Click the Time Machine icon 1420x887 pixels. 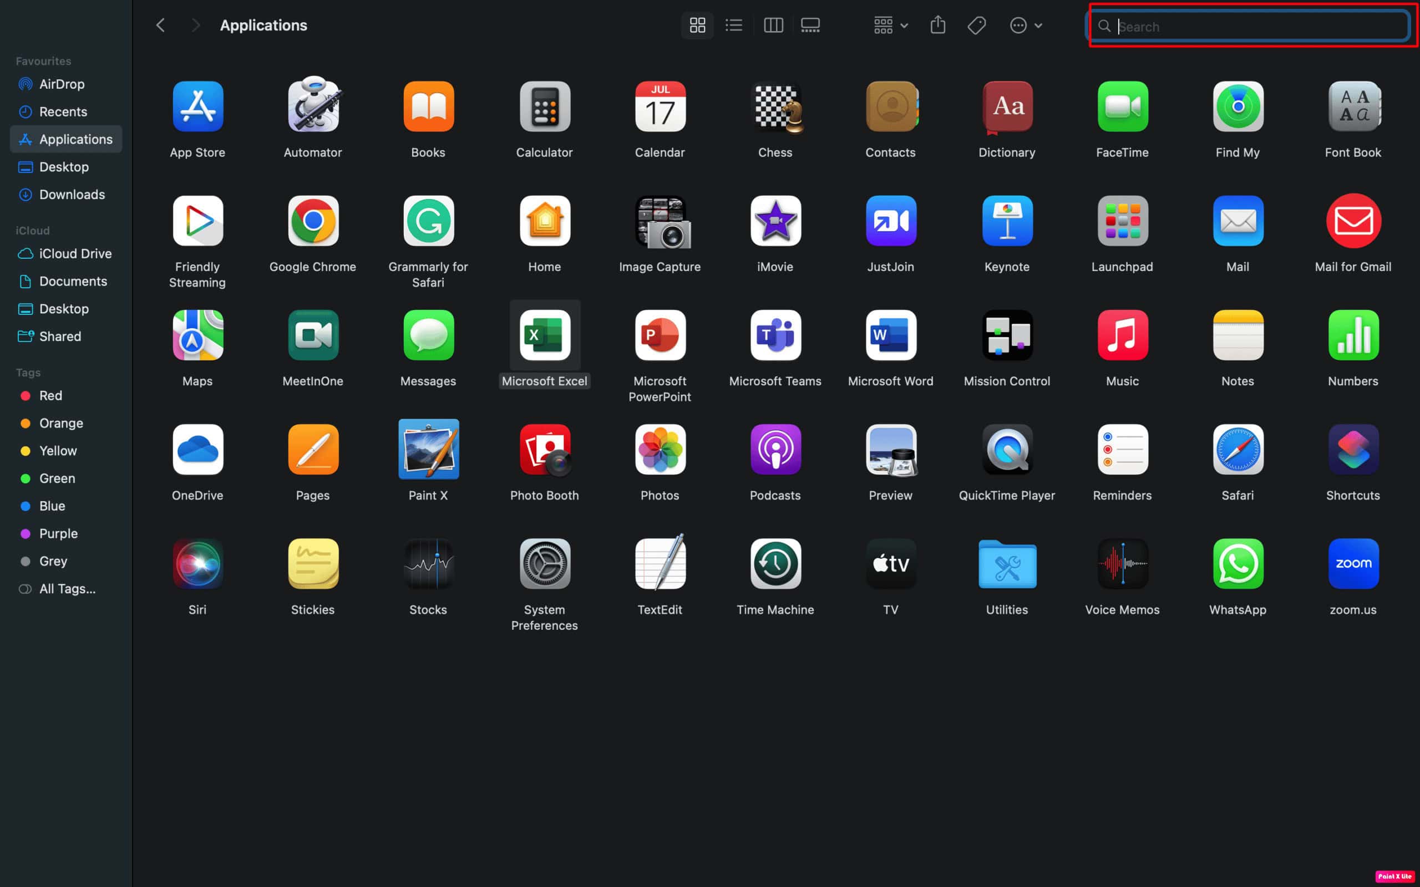[x=775, y=564]
